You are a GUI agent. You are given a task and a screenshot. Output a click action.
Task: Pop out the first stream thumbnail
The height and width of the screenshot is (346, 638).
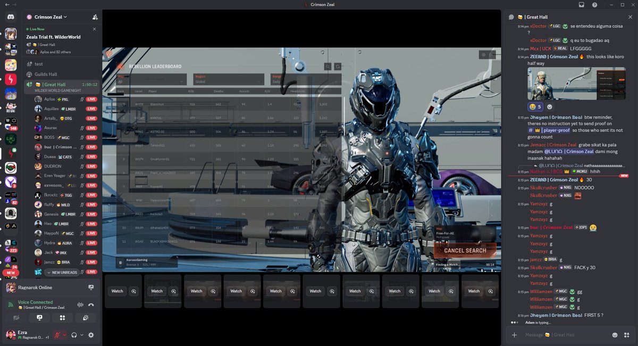(133, 291)
